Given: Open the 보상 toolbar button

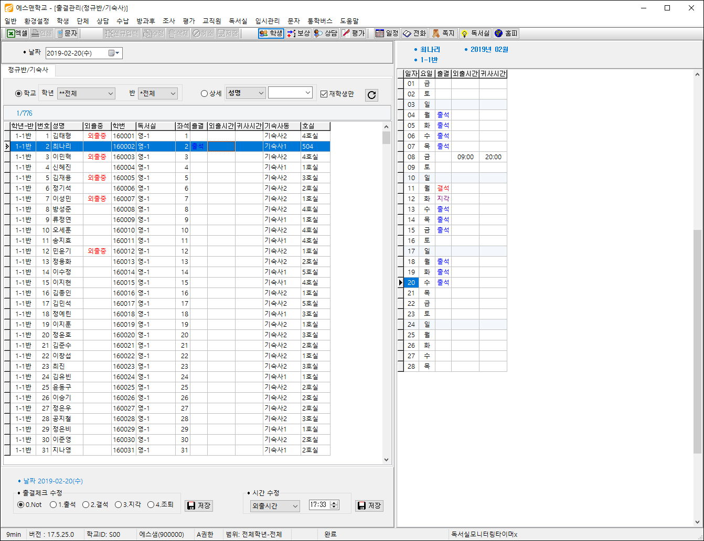Looking at the screenshot, I should (298, 34).
